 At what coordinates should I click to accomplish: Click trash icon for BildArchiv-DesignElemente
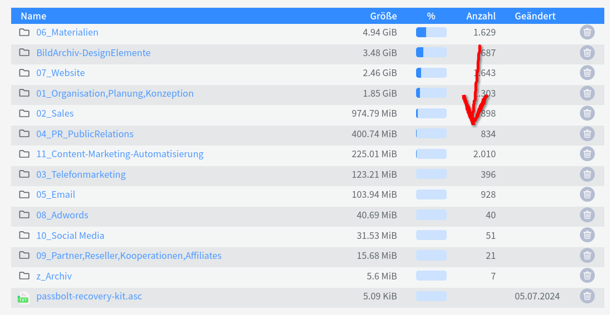tap(587, 52)
